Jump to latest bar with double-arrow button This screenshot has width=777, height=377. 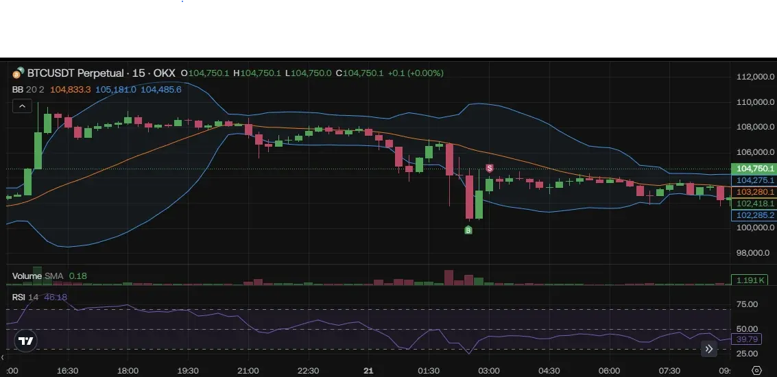tap(709, 349)
